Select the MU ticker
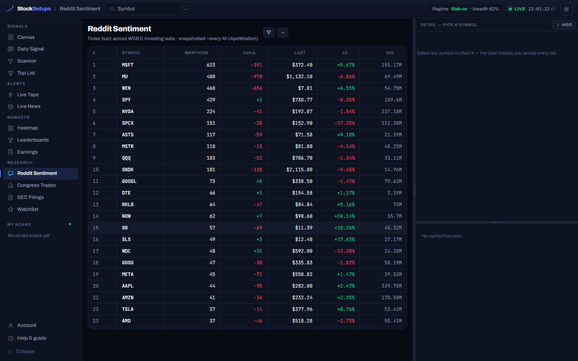Viewport: 578px width, 361px height. 125,77
